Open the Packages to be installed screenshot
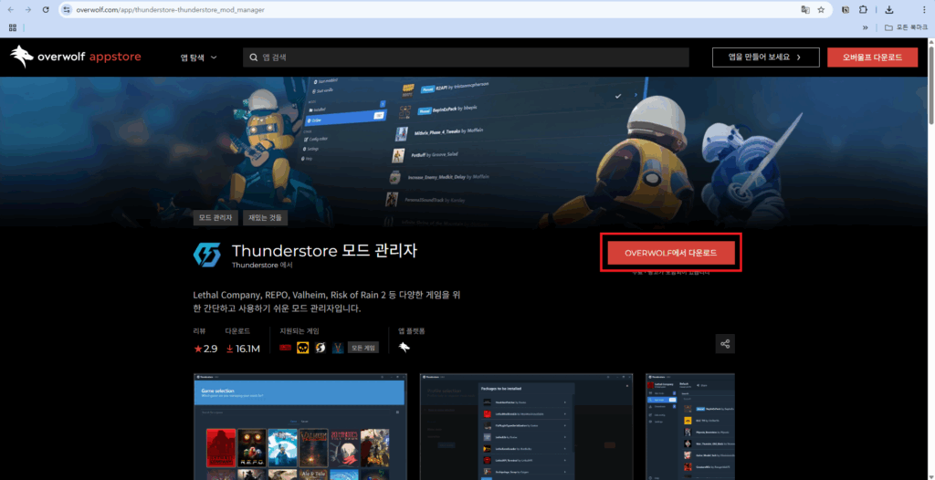The width and height of the screenshot is (935, 480). tap(527, 427)
